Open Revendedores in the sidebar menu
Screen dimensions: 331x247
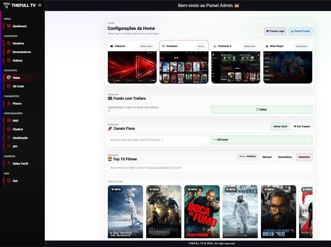click(x=21, y=52)
